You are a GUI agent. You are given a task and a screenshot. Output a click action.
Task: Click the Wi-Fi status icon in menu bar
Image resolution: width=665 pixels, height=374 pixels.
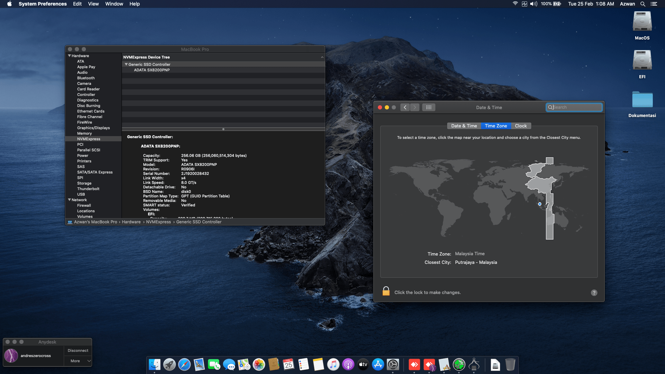click(515, 4)
